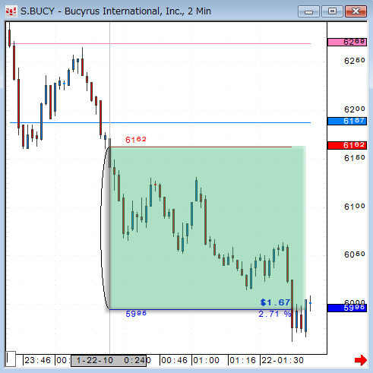Click the 2.71 % percentage label
The image size is (373, 373).
(x=275, y=314)
